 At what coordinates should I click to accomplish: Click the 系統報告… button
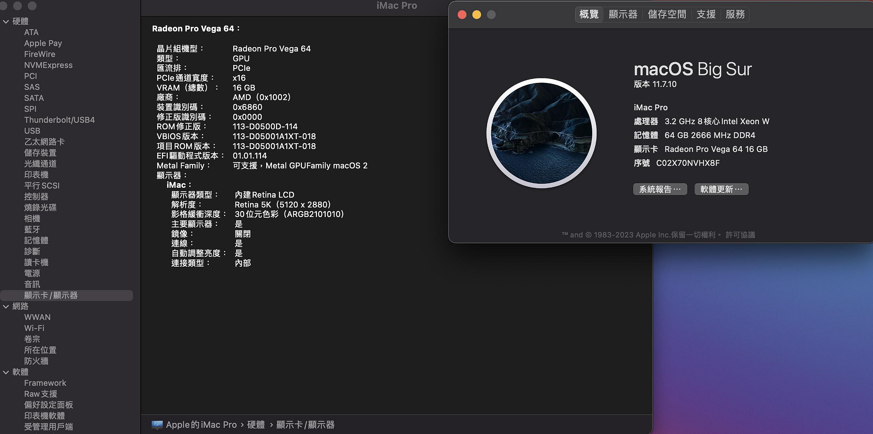coord(660,189)
